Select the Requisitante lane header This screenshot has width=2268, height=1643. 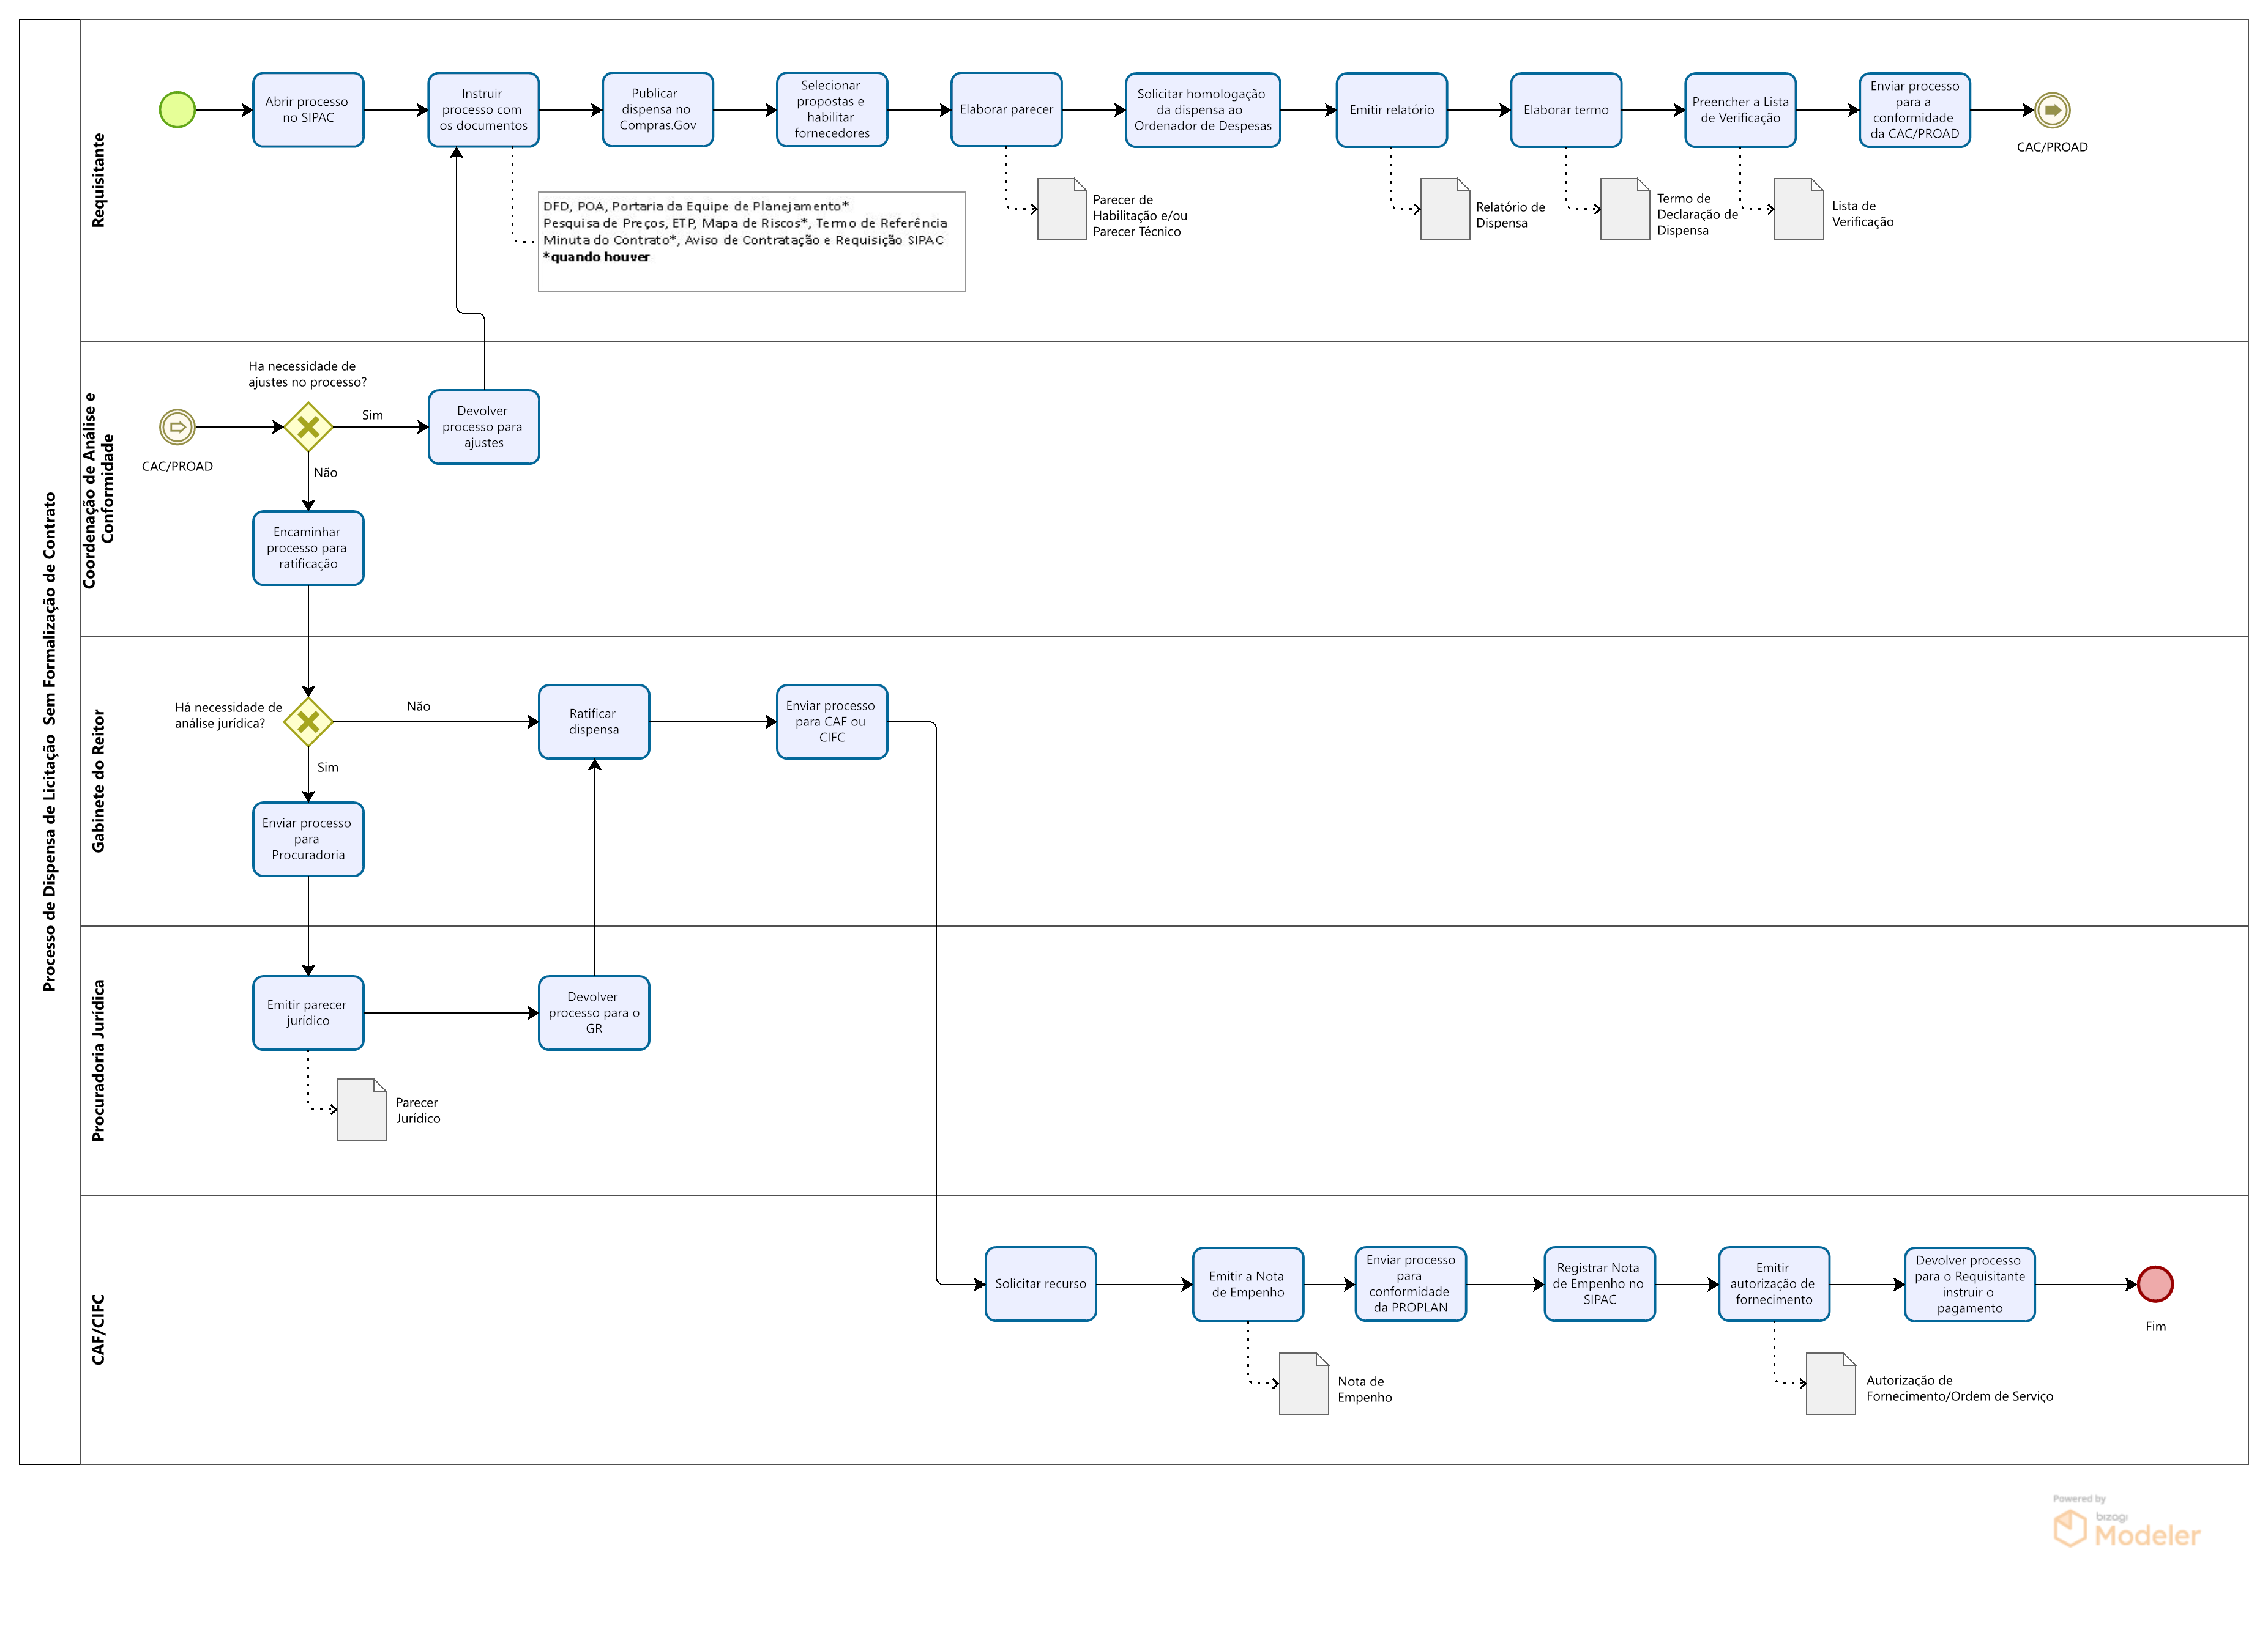tap(98, 181)
